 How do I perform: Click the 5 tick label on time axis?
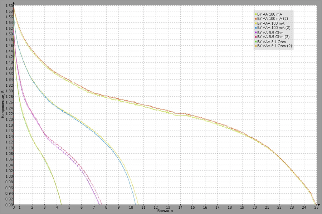coord(69,208)
